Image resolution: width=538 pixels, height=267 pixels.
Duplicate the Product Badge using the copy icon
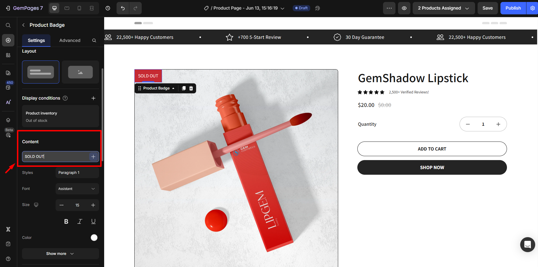183,88
